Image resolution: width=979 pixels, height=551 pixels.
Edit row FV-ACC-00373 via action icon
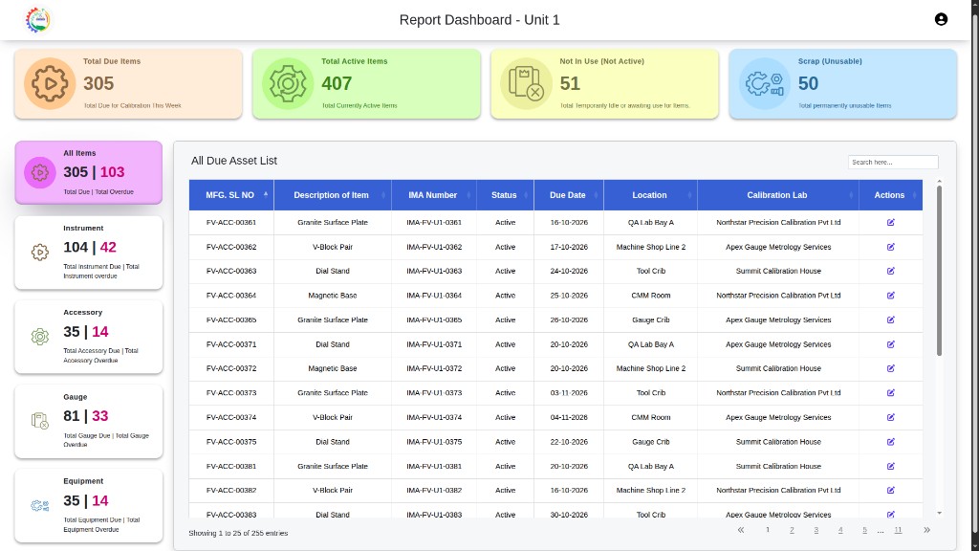(891, 393)
